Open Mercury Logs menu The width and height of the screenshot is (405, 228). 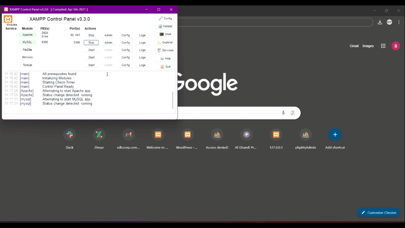(x=143, y=57)
